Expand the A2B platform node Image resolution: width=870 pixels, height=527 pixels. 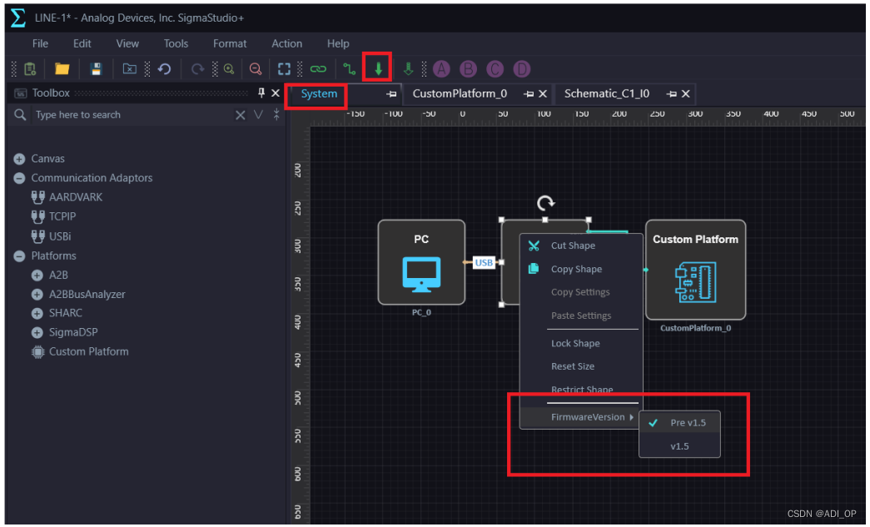click(x=37, y=275)
